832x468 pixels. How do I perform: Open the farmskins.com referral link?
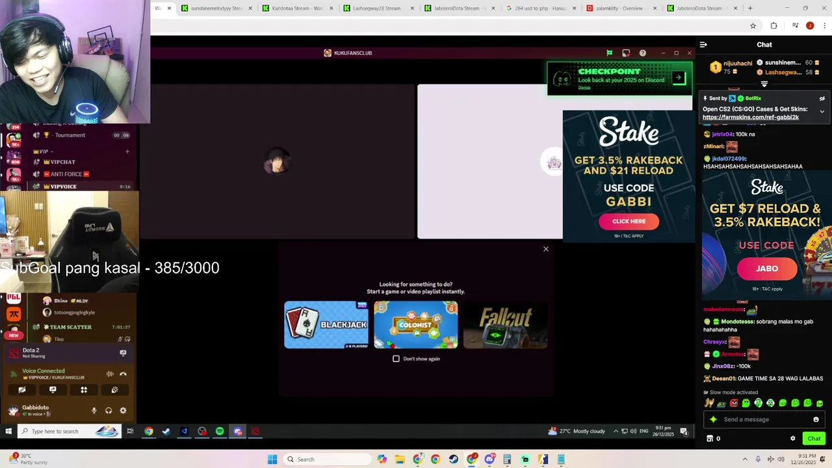click(x=751, y=118)
